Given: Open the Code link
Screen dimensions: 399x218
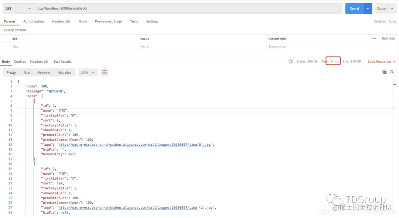Looking at the screenshot, I should coord(392,21).
